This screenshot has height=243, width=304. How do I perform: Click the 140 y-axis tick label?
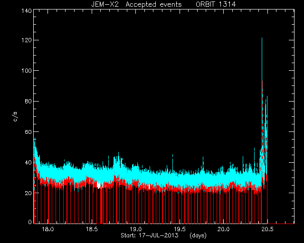coord(27,11)
